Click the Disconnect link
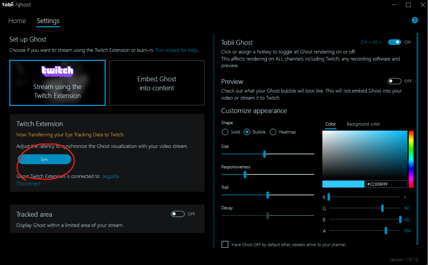This screenshot has width=428, height=265. click(x=29, y=184)
